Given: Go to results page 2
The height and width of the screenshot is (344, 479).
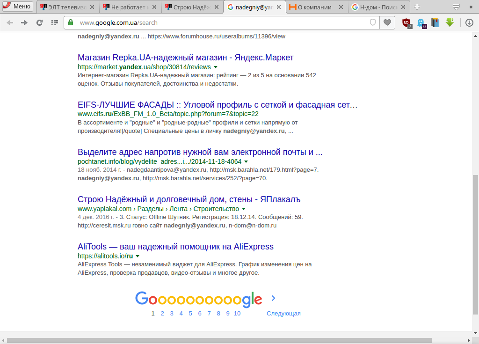Looking at the screenshot, I should pyautogui.click(x=162, y=314).
